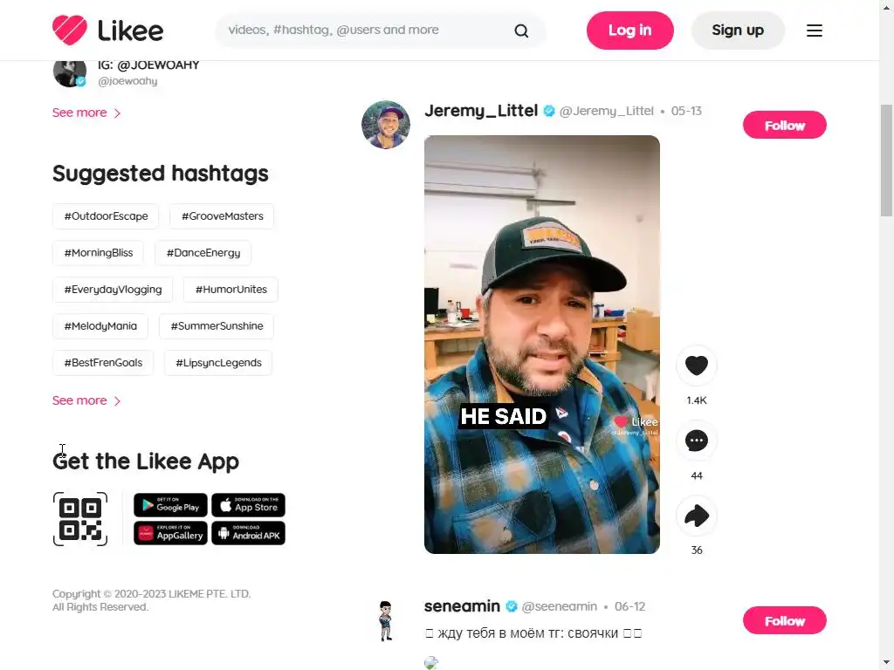Open the hamburger menu
The width and height of the screenshot is (894, 670).
coord(815,31)
